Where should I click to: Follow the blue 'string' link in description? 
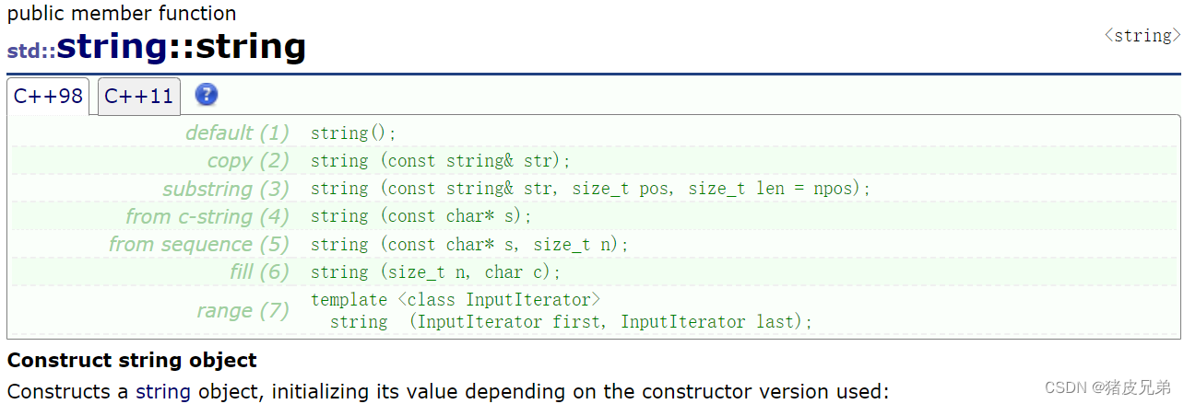(x=162, y=391)
